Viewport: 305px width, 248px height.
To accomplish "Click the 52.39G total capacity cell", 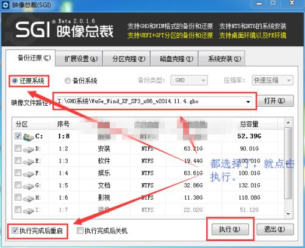I will [x=249, y=136].
